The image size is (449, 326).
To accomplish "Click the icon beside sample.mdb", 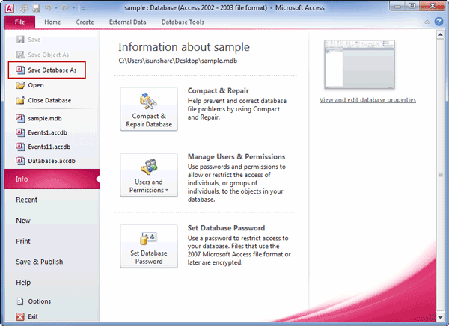I will point(20,118).
